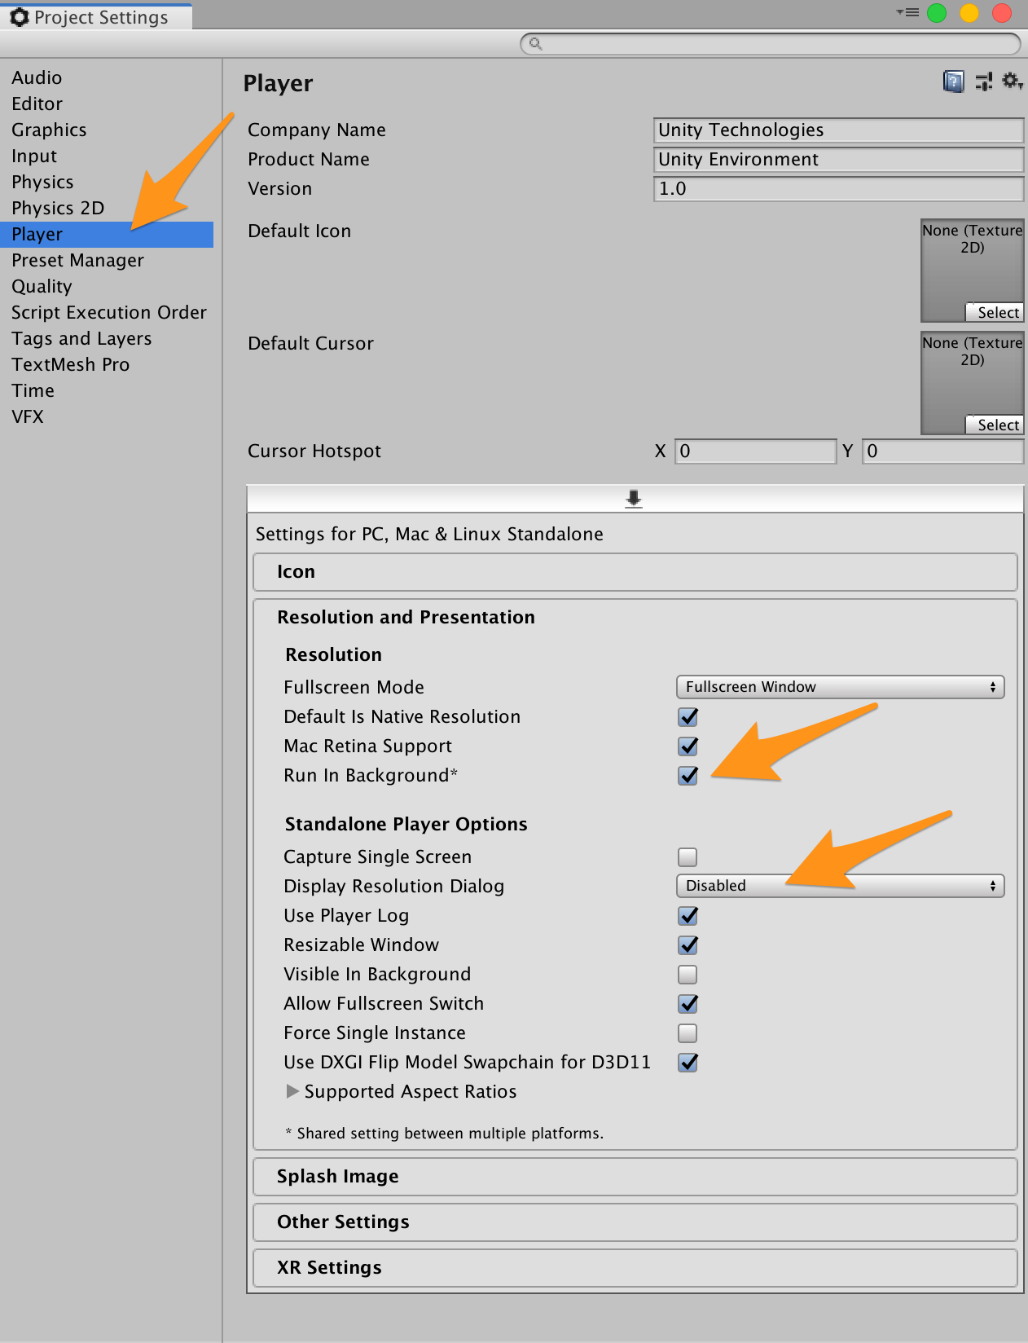This screenshot has height=1343, width=1028.
Task: Click the red close window button
Action: point(1002,13)
